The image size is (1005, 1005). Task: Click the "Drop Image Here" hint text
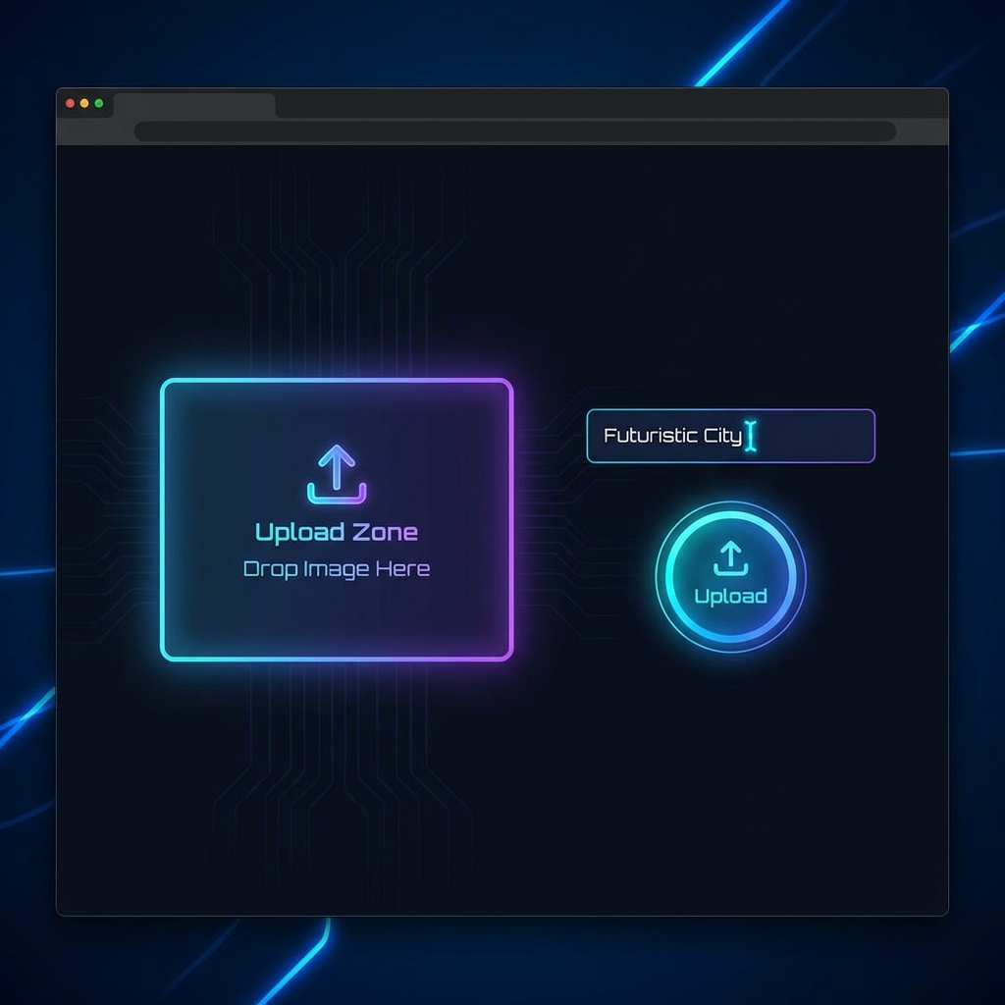pyautogui.click(x=337, y=569)
